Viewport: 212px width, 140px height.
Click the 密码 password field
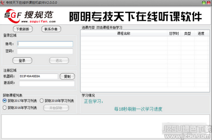45,51
